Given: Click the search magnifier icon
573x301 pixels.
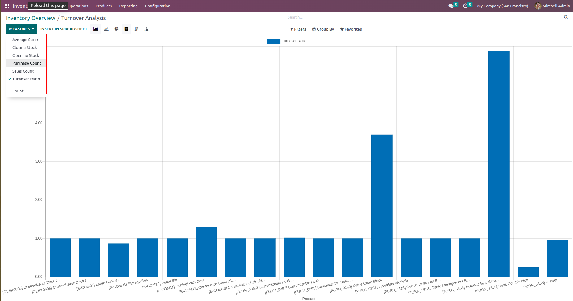Looking at the screenshot, I should (566, 17).
